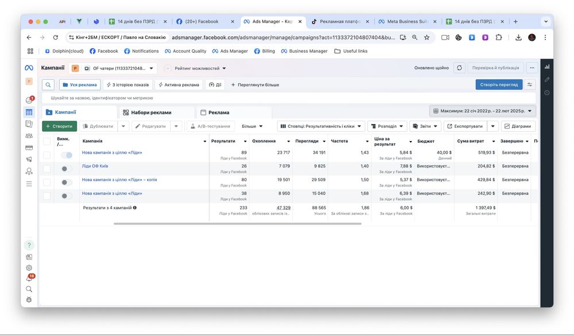This screenshot has height=335, width=574.
Task: Open the Звіти dropdown
Action: [x=425, y=126]
